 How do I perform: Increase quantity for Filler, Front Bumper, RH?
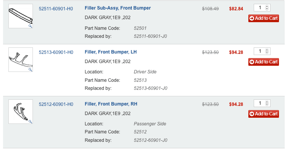(267, 102)
